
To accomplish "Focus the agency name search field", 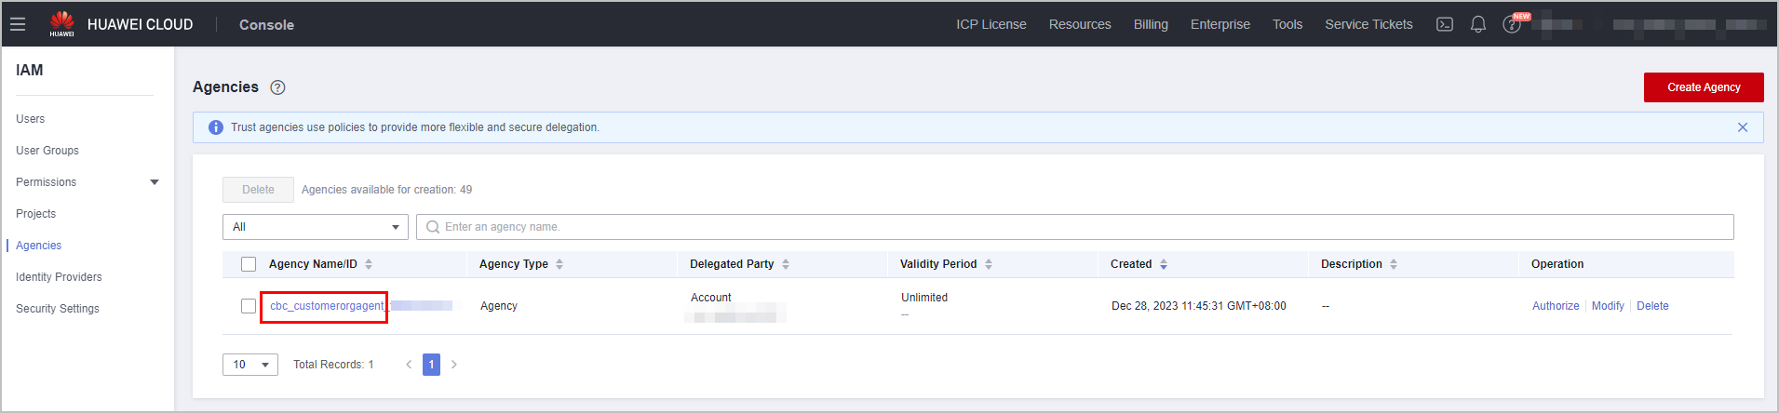I will point(1075,227).
